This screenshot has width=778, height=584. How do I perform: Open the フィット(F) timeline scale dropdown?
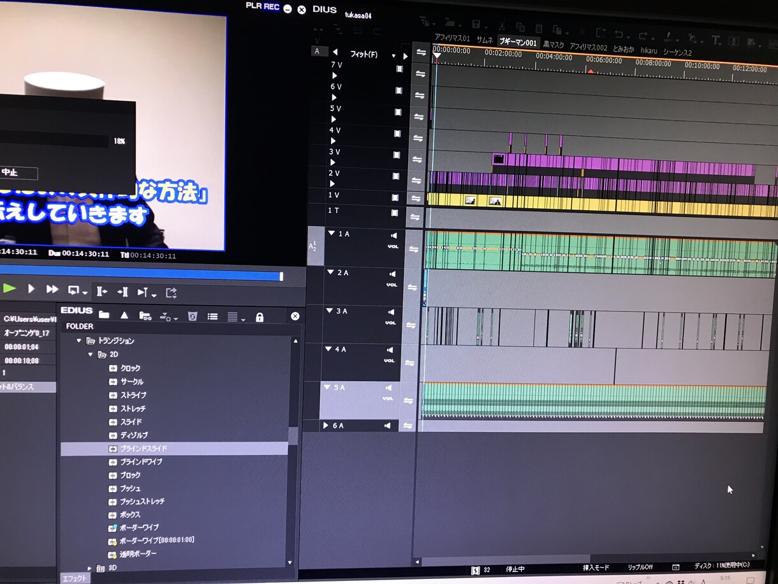coord(393,56)
